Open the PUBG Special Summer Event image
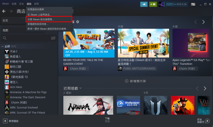 143,43
